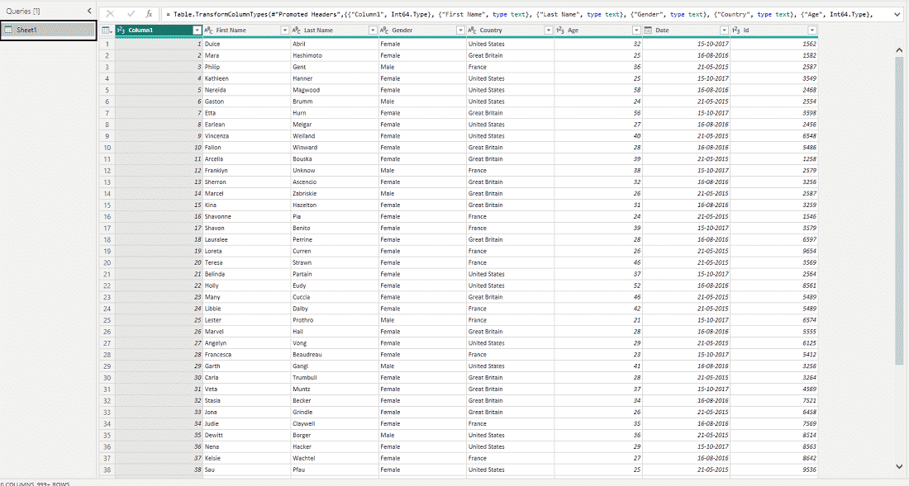Click the cell containing Prothro
This screenshot has width=909, height=486.
click(x=335, y=320)
